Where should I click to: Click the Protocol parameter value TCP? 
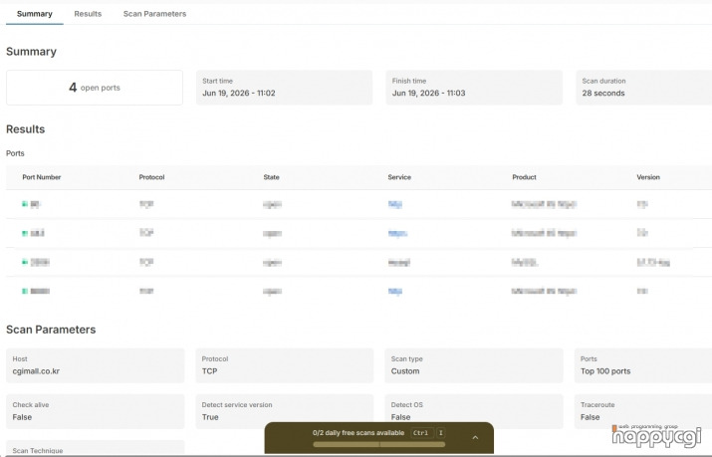pyautogui.click(x=210, y=371)
